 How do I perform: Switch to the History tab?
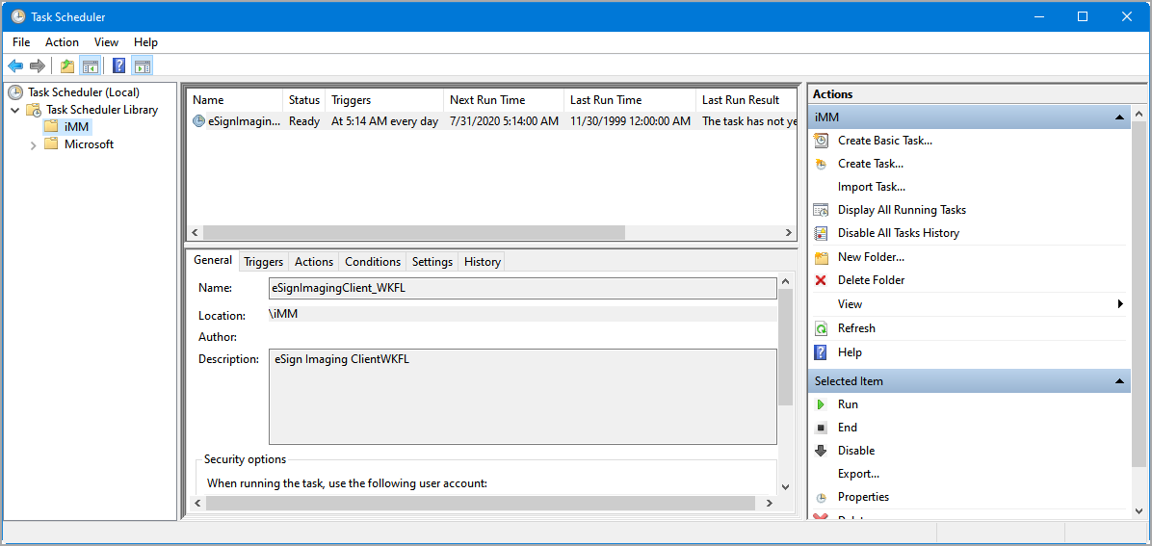(482, 262)
